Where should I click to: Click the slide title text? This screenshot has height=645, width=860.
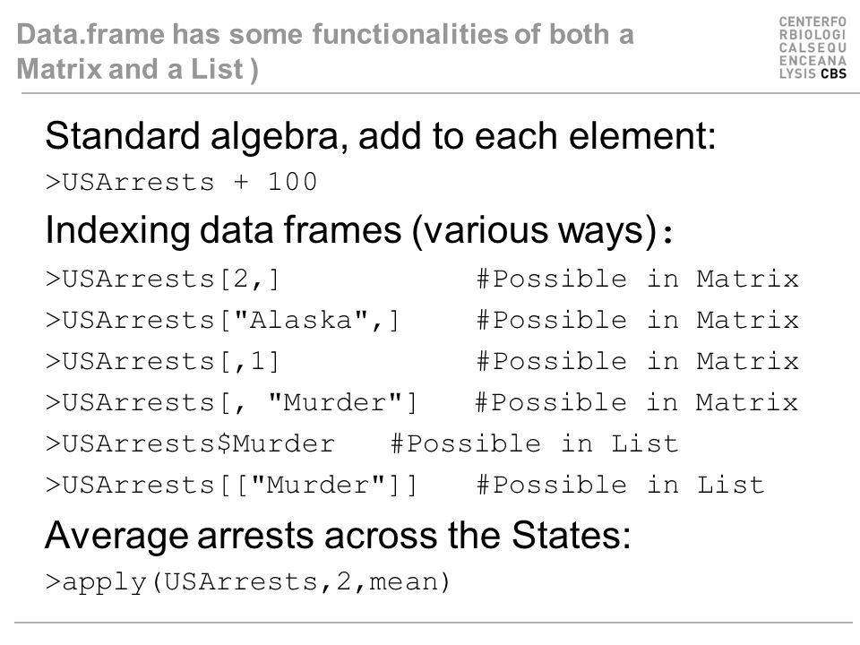point(325,52)
